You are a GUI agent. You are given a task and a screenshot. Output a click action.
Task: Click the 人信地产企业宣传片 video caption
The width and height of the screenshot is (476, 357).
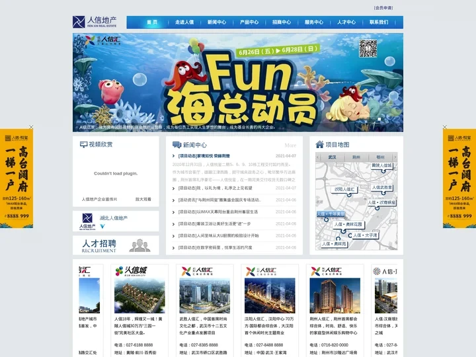[x=99, y=200]
